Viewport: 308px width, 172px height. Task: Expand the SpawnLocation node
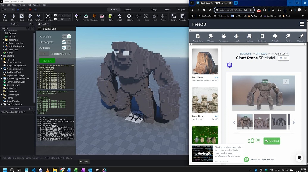(4, 43)
